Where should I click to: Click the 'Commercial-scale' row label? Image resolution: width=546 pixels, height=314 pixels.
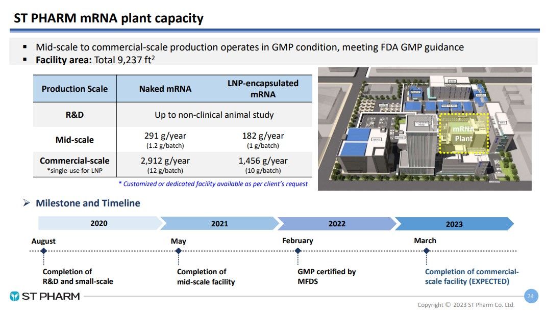(x=75, y=161)
